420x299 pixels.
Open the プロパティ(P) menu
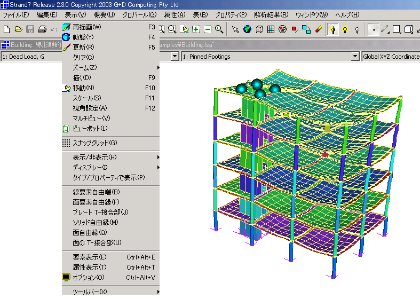[231, 15]
